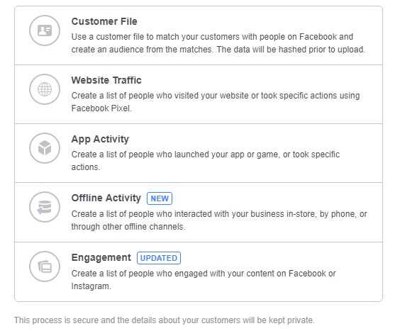The width and height of the screenshot is (400, 331).
Task: Click the Facebook Pixel website visitors description
Action: 216,102
